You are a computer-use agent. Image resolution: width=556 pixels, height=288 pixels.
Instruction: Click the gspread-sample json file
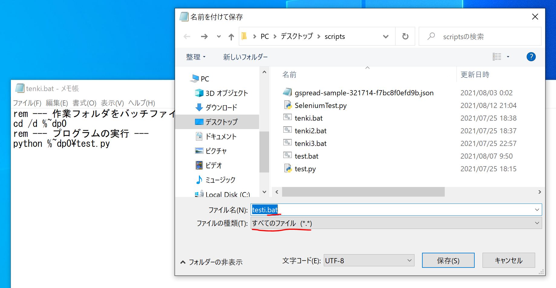point(364,93)
